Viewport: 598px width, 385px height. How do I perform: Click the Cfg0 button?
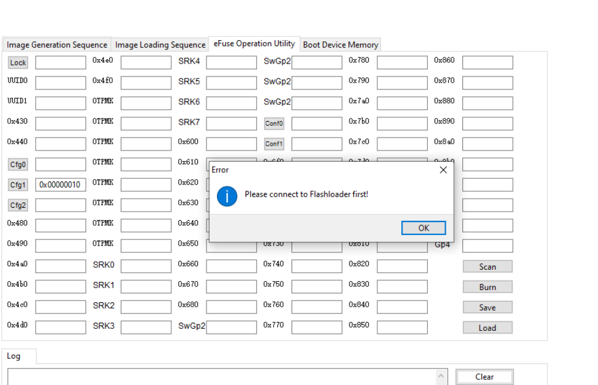18,165
